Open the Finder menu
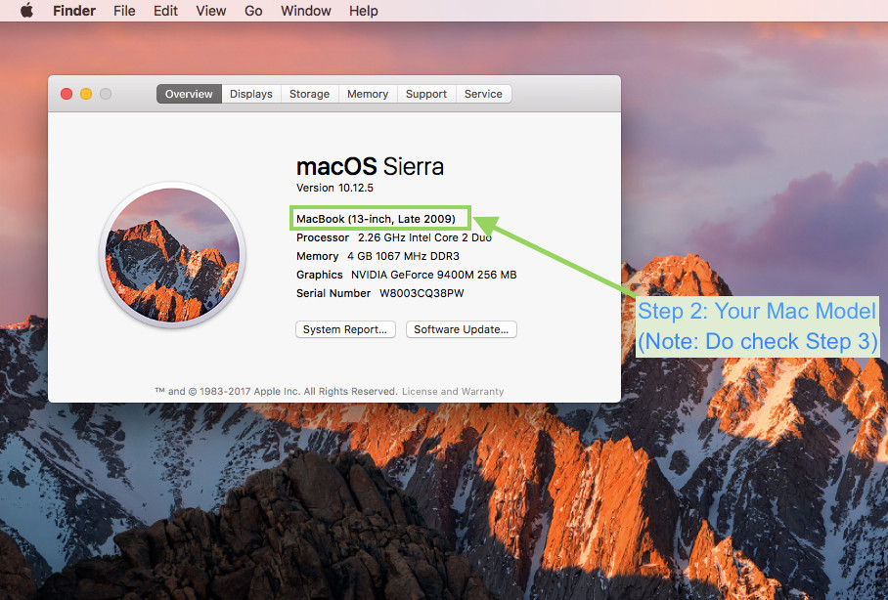888x600 pixels. pos(74,11)
